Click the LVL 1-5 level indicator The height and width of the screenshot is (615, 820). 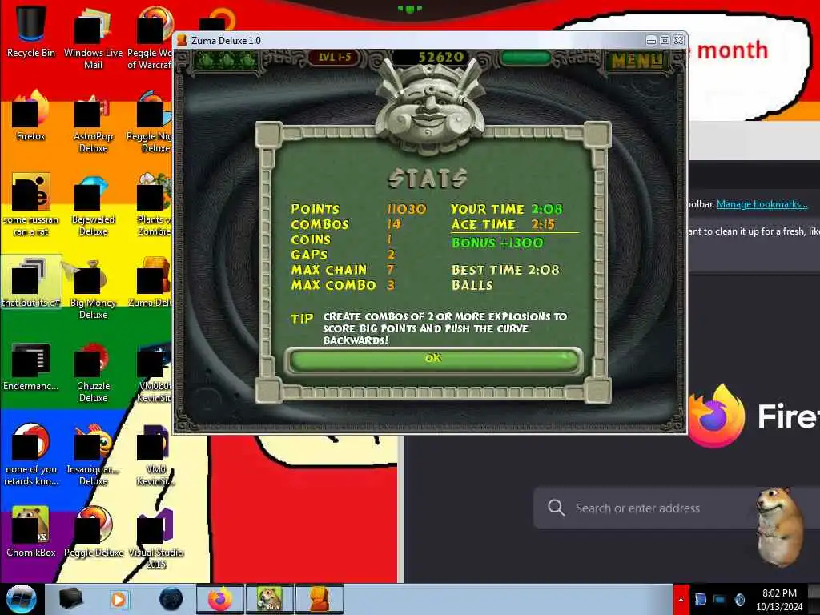pyautogui.click(x=335, y=57)
